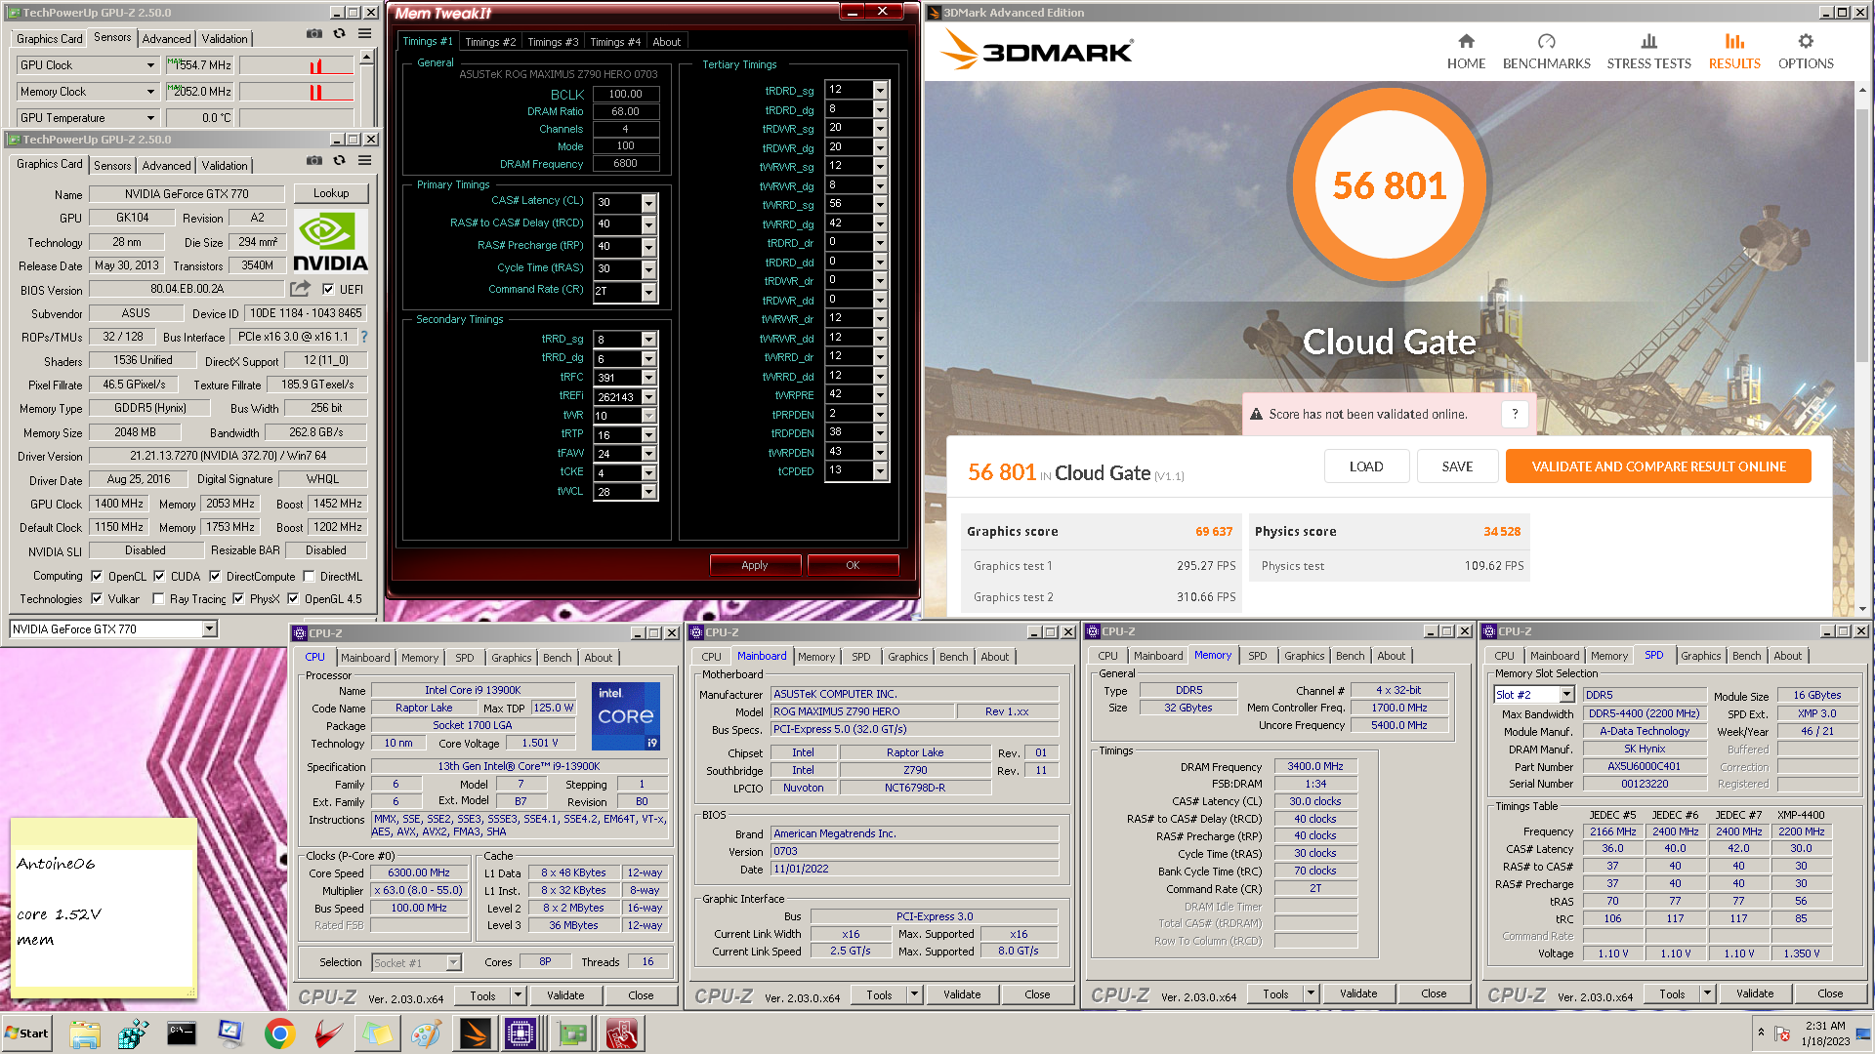Open Windows Explorer from taskbar
1875x1054 pixels.
click(85, 1034)
